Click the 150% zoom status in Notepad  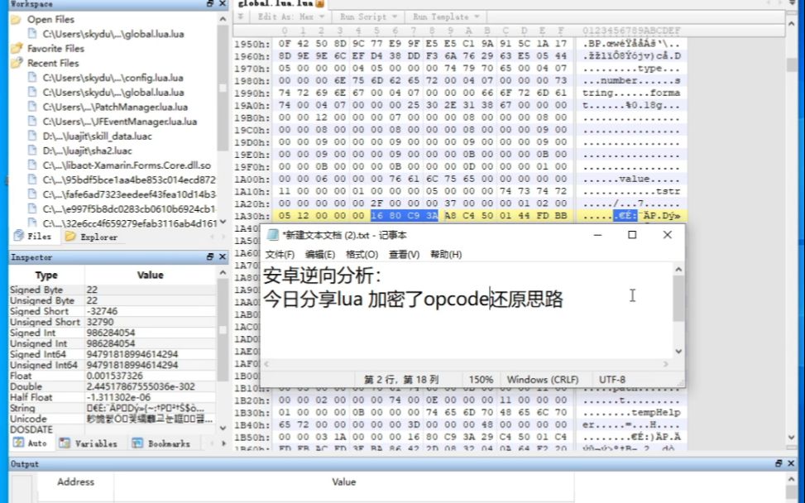(481, 380)
